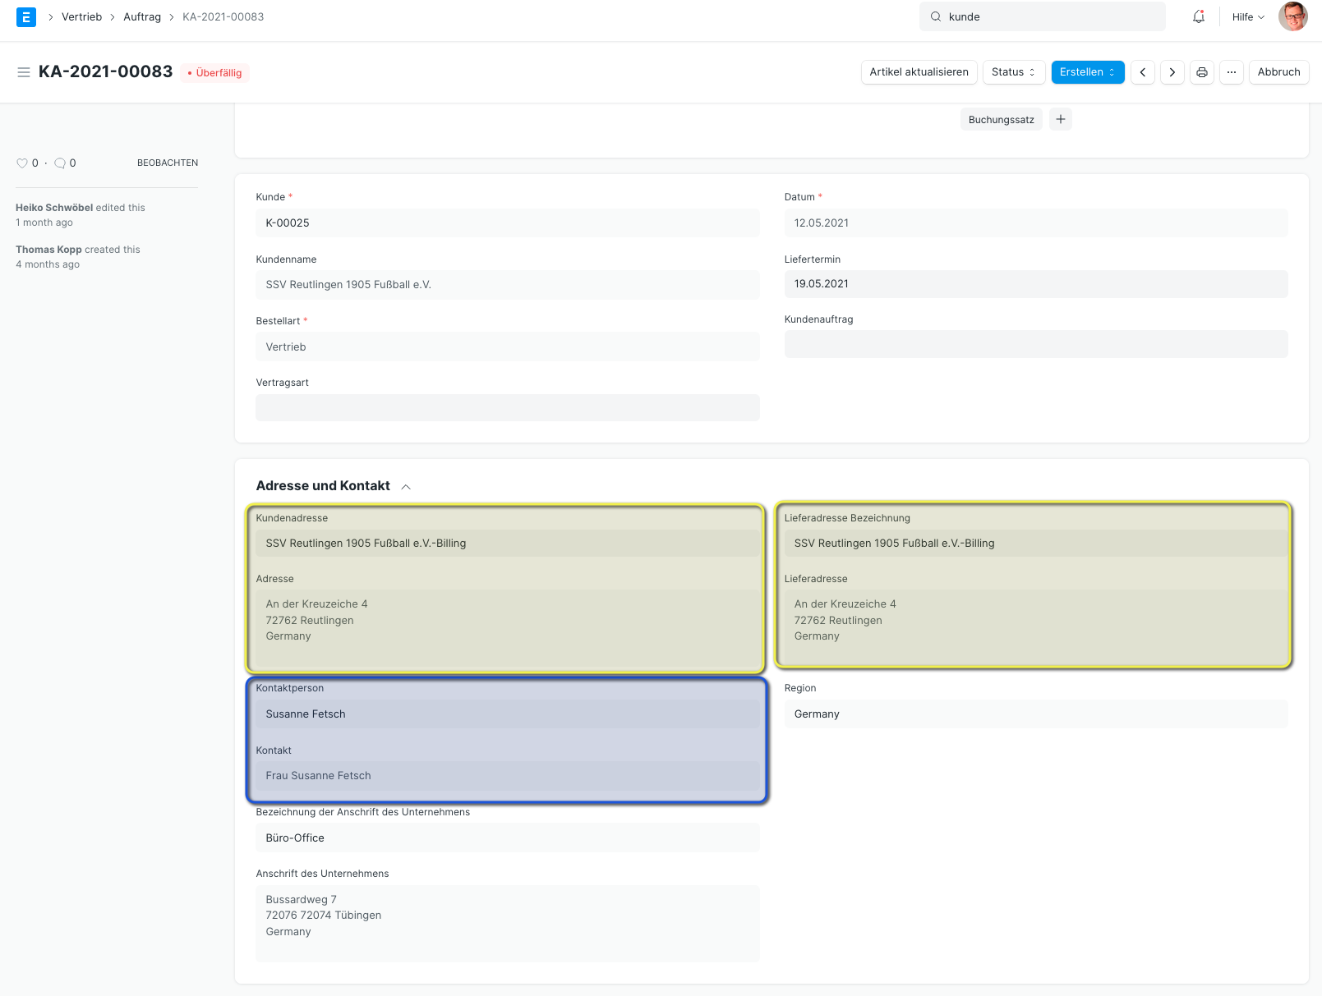Click the Datum field 12.05.2021
Screen dimensions: 1322x996
[1036, 223]
